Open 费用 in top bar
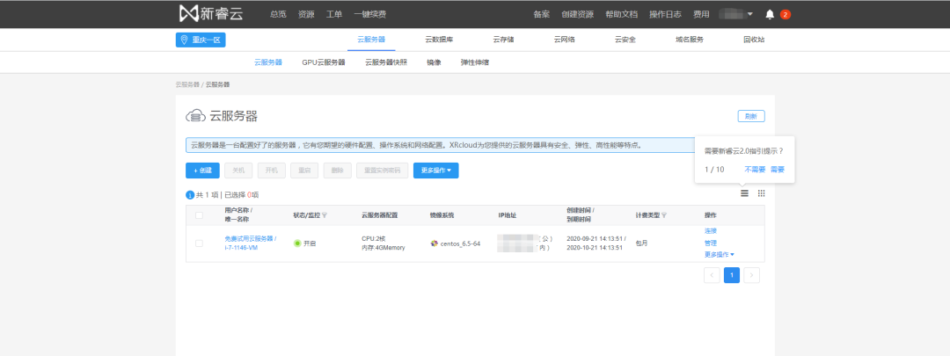The image size is (950, 356). point(701,15)
